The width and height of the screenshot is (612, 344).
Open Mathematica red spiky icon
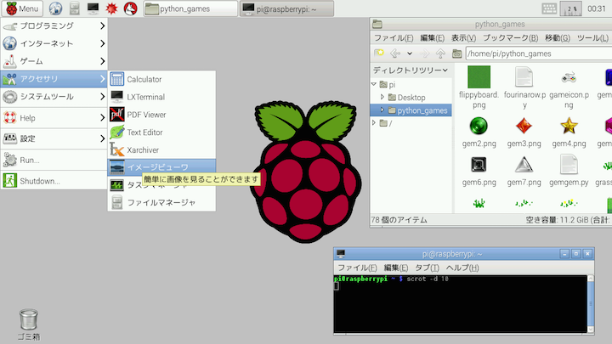coord(111,8)
